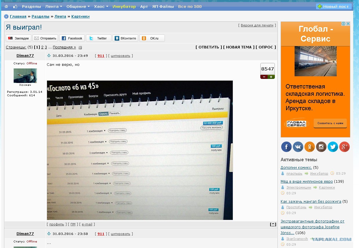Click the ОТВЕТИТЬ reply link
This screenshot has width=359, height=248.
209,47
